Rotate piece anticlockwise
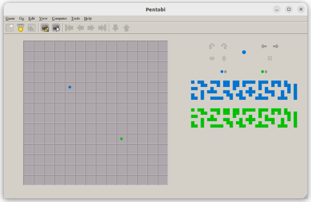The width and height of the screenshot is (311, 202). click(x=212, y=46)
